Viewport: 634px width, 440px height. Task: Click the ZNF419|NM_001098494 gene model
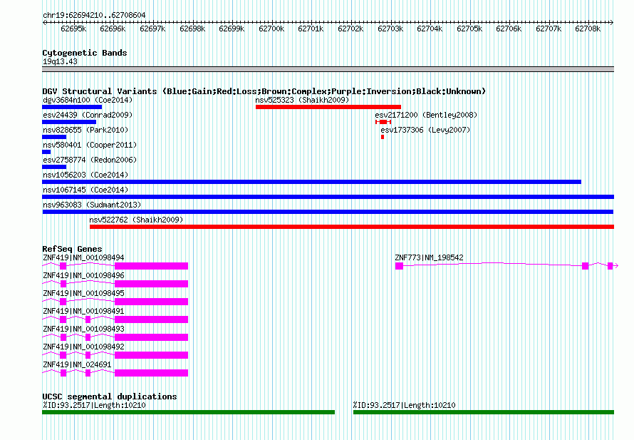tap(115, 266)
